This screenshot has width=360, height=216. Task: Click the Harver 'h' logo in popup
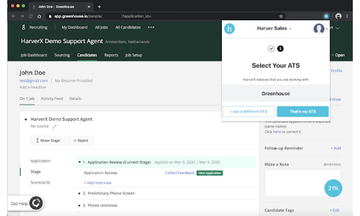click(x=229, y=29)
